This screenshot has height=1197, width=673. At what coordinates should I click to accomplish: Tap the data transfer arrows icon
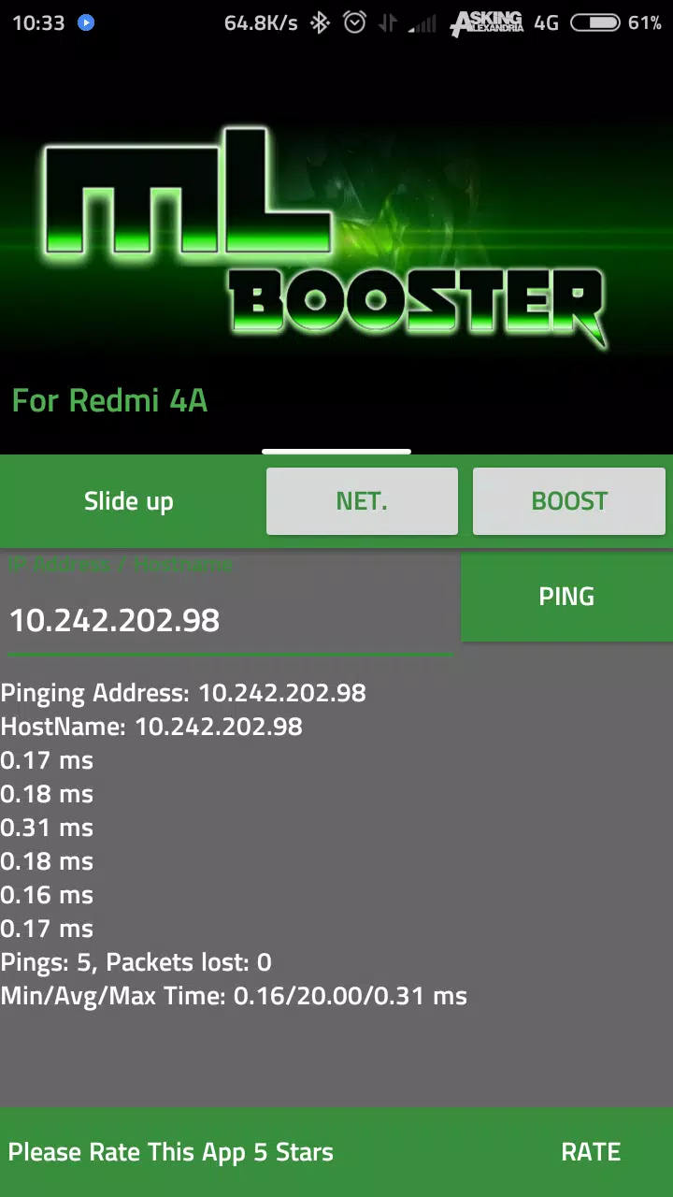click(x=387, y=23)
